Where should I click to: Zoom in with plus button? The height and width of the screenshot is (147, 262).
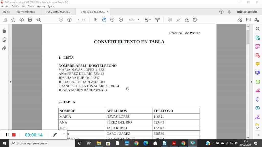(121, 20)
